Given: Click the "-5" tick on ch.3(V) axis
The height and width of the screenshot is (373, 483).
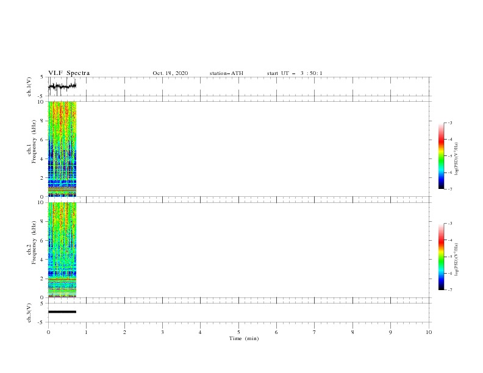Looking at the screenshot, I should tap(41, 322).
